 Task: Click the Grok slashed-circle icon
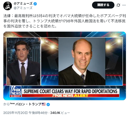118,5
